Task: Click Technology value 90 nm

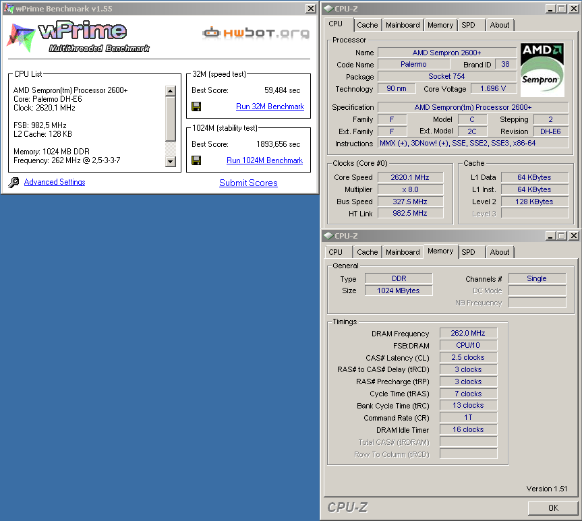Action: pos(397,88)
